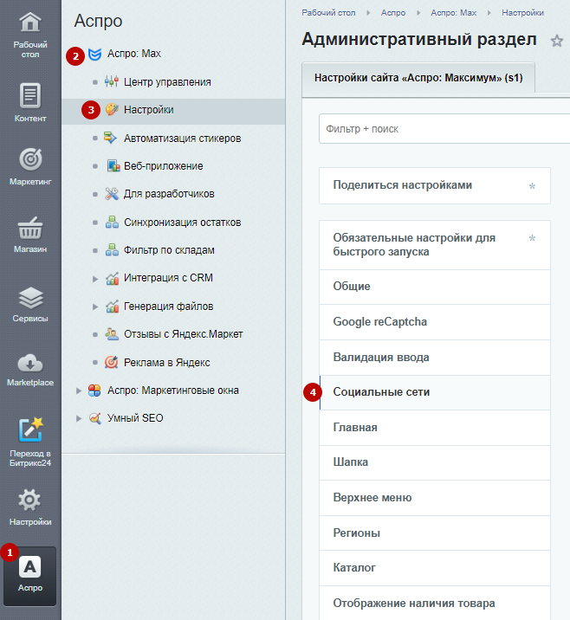Click the Веб-приложение icon

click(x=113, y=165)
